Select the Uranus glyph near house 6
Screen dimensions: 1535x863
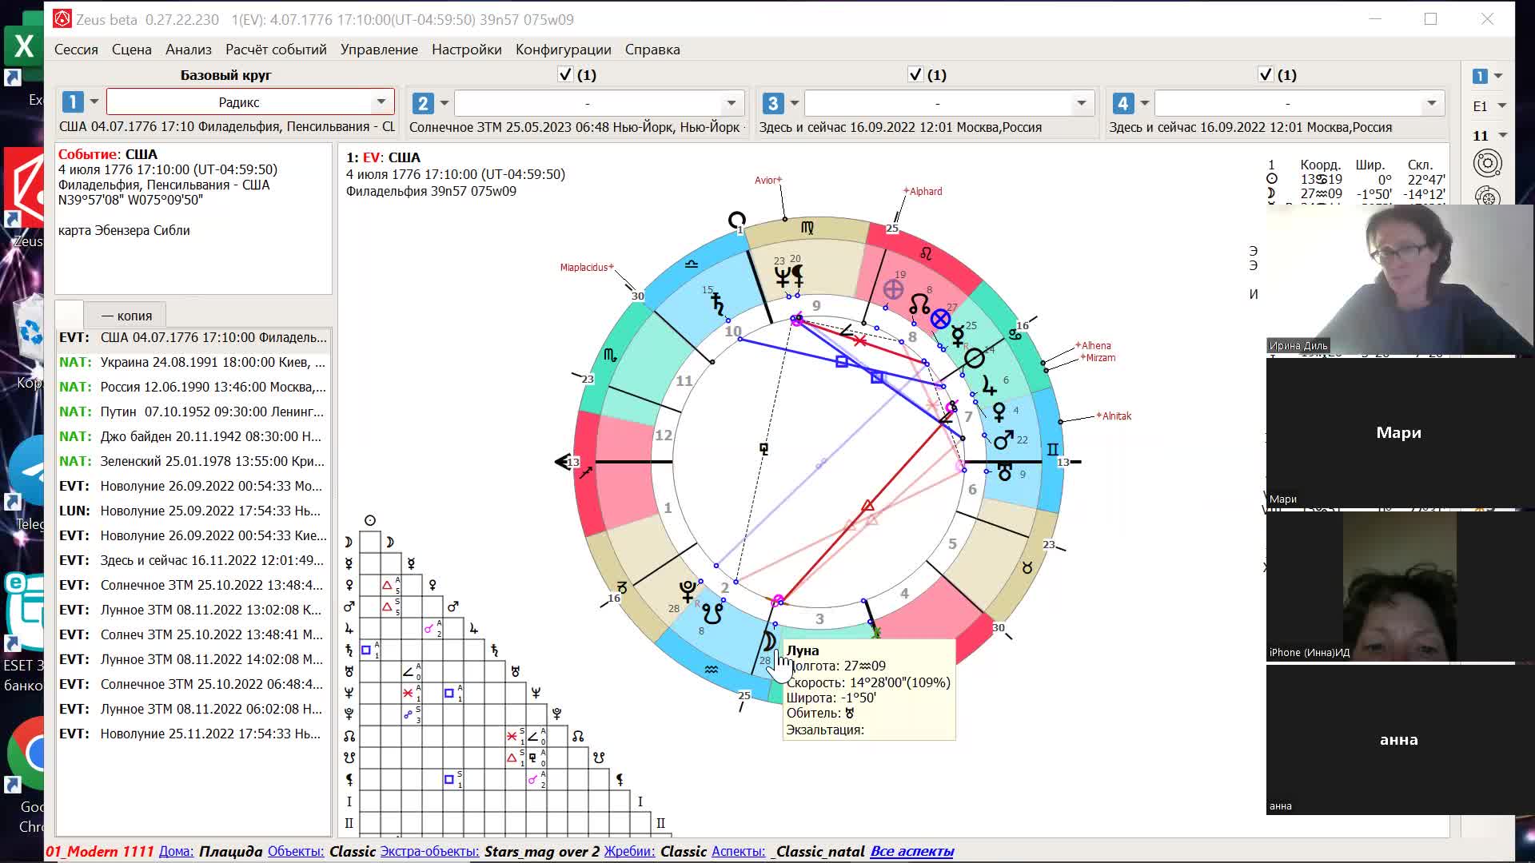click(x=1005, y=471)
